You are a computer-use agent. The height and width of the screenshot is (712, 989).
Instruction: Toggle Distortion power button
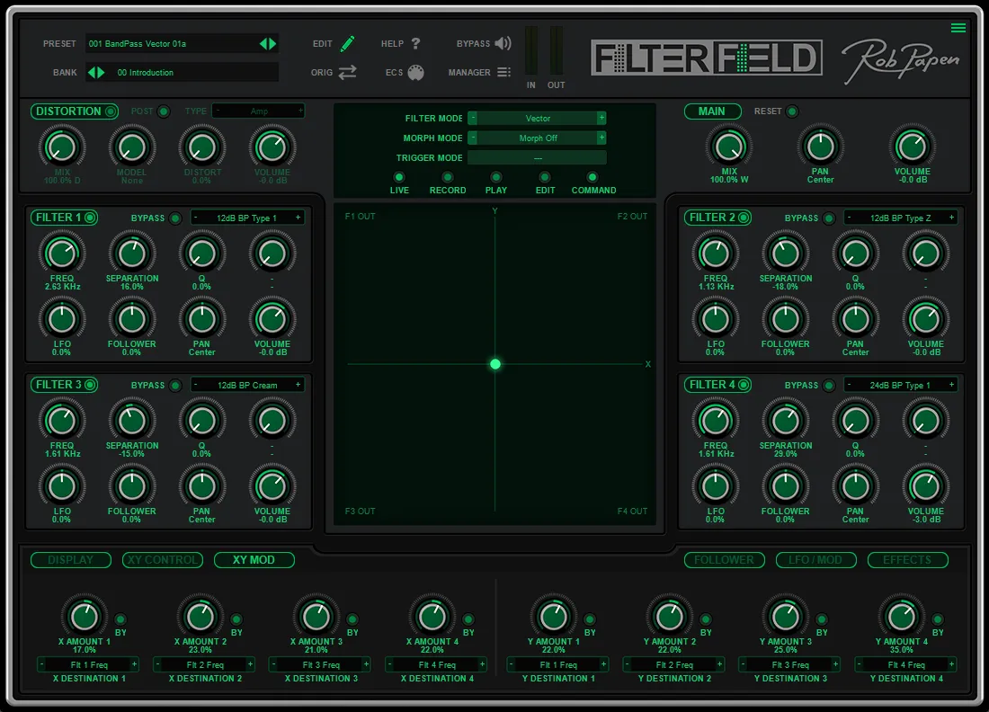(x=111, y=111)
